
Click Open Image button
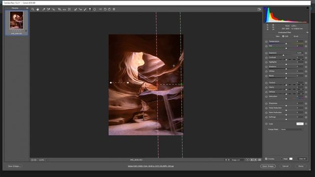point(268,166)
